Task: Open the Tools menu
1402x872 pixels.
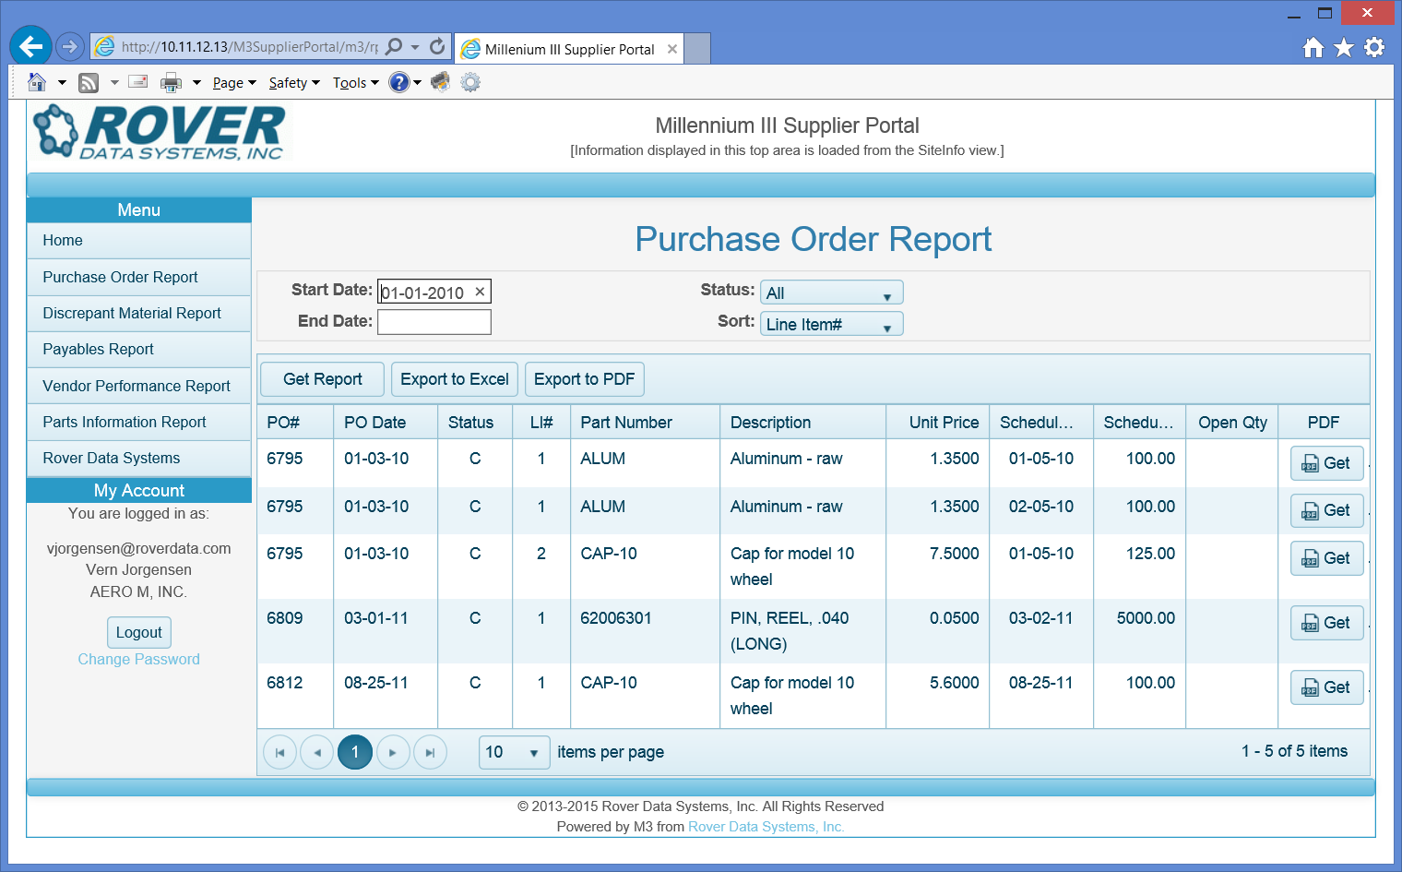Action: coord(356,83)
